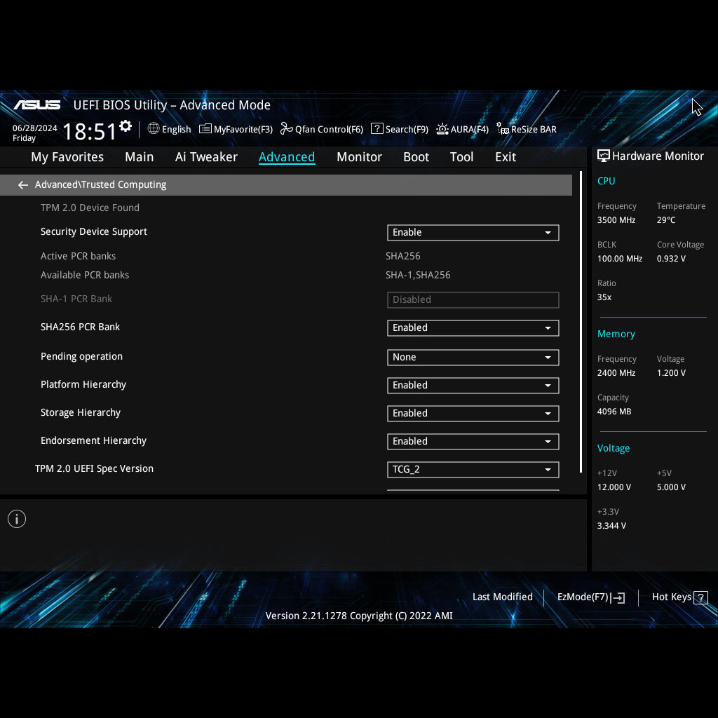
Task: Click the 12.000 V value
Action: coord(614,487)
